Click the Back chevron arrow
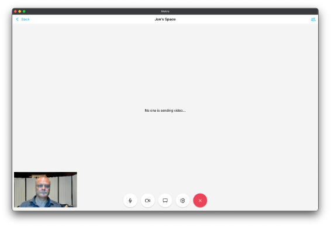 point(18,19)
